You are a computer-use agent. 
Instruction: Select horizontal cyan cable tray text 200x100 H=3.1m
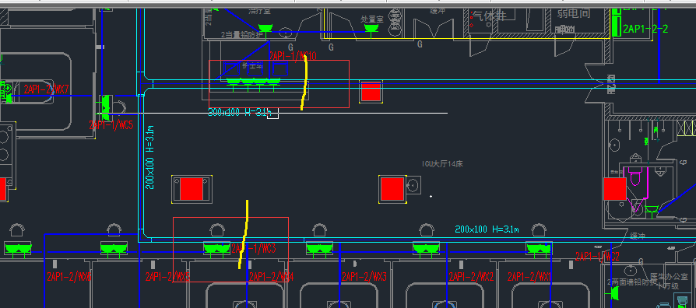tap(487, 229)
